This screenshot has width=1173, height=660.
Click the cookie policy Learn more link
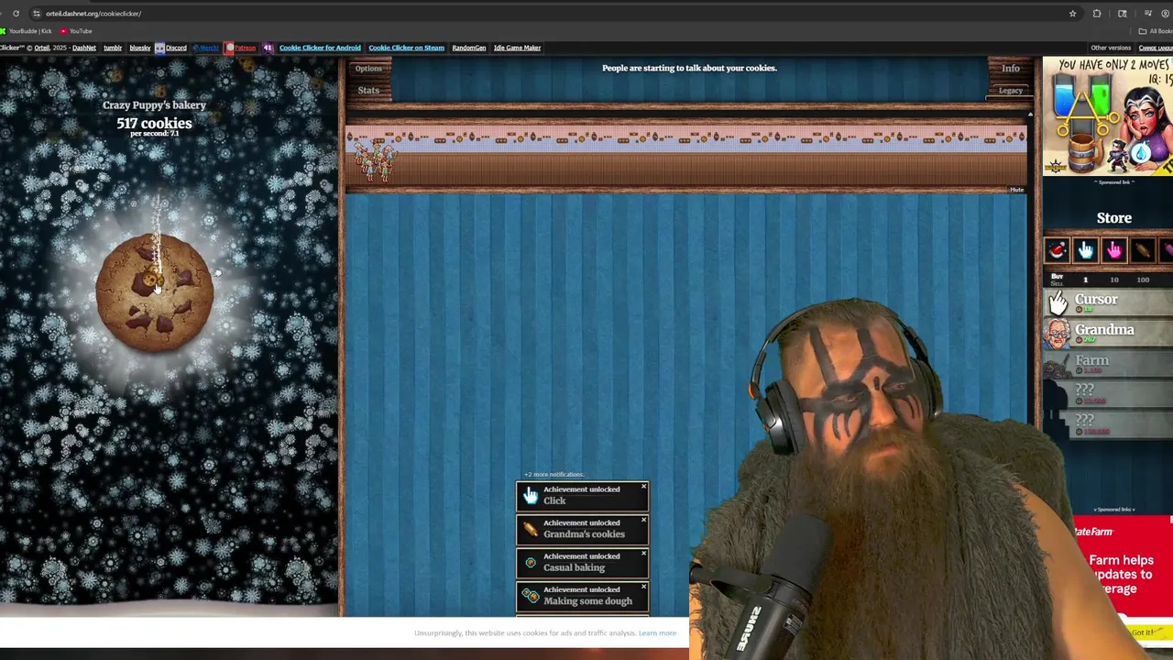657,632
